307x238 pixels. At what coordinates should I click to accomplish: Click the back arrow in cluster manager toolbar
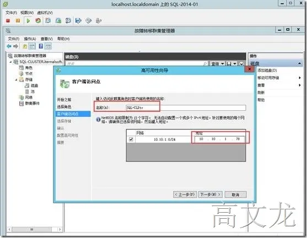[x=9, y=46]
